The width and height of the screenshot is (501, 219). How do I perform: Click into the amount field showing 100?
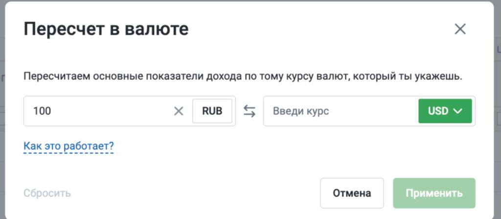pos(98,111)
